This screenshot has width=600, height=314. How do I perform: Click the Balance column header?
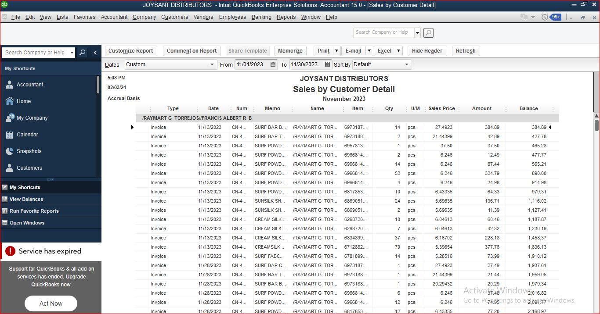[528, 109]
